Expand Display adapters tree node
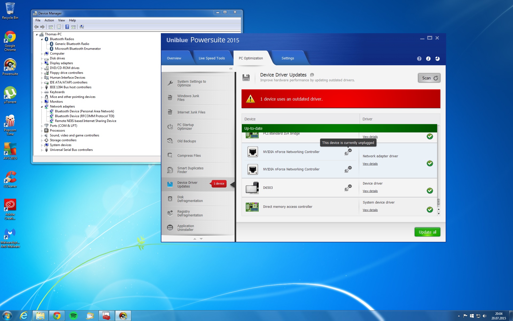 coord(42,63)
